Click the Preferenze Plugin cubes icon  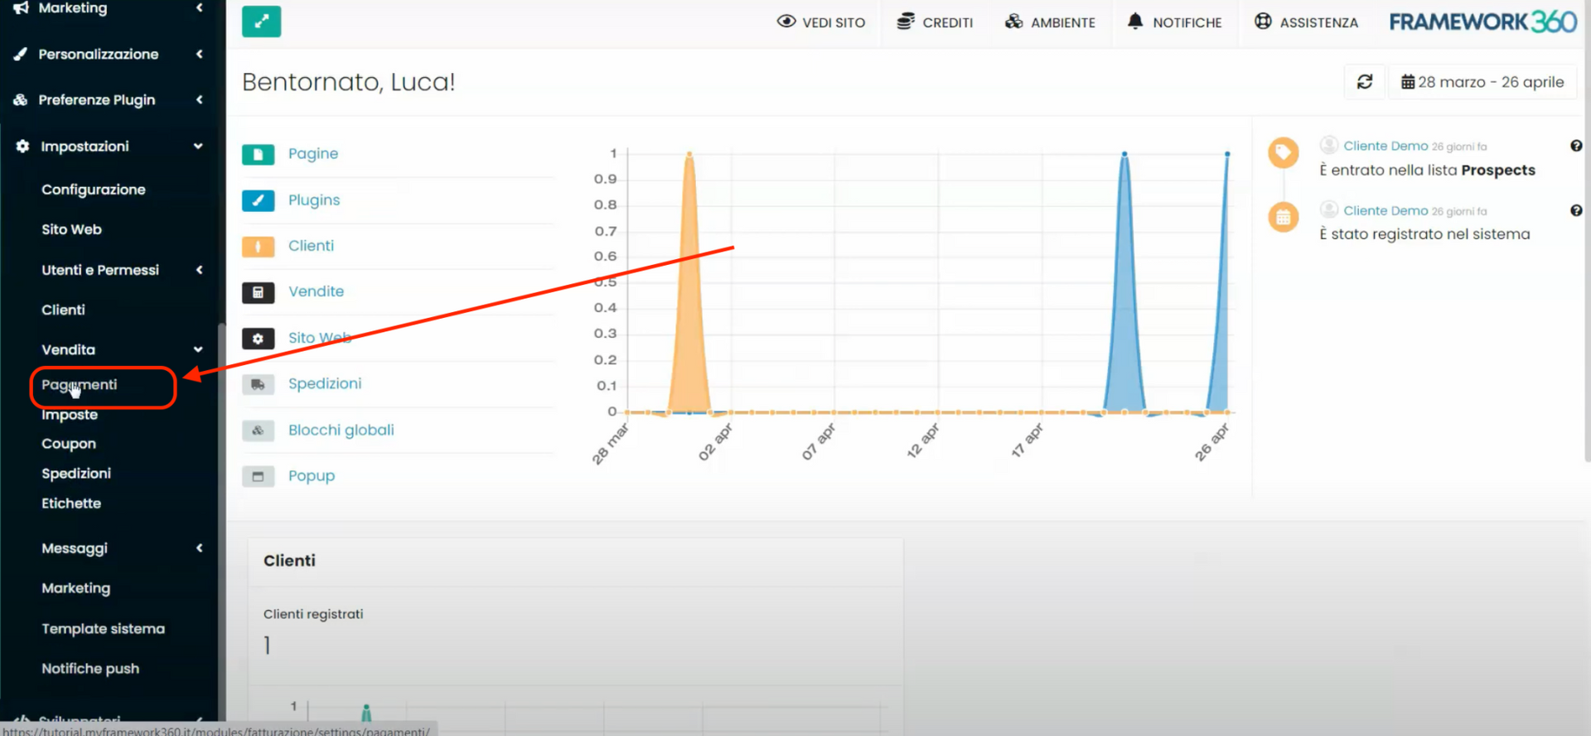pos(22,100)
